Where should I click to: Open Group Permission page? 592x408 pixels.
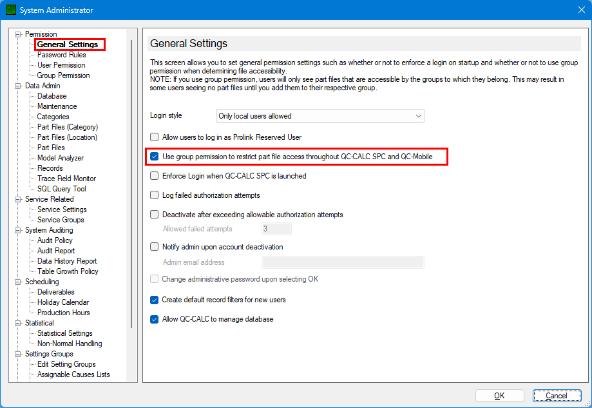tap(63, 75)
